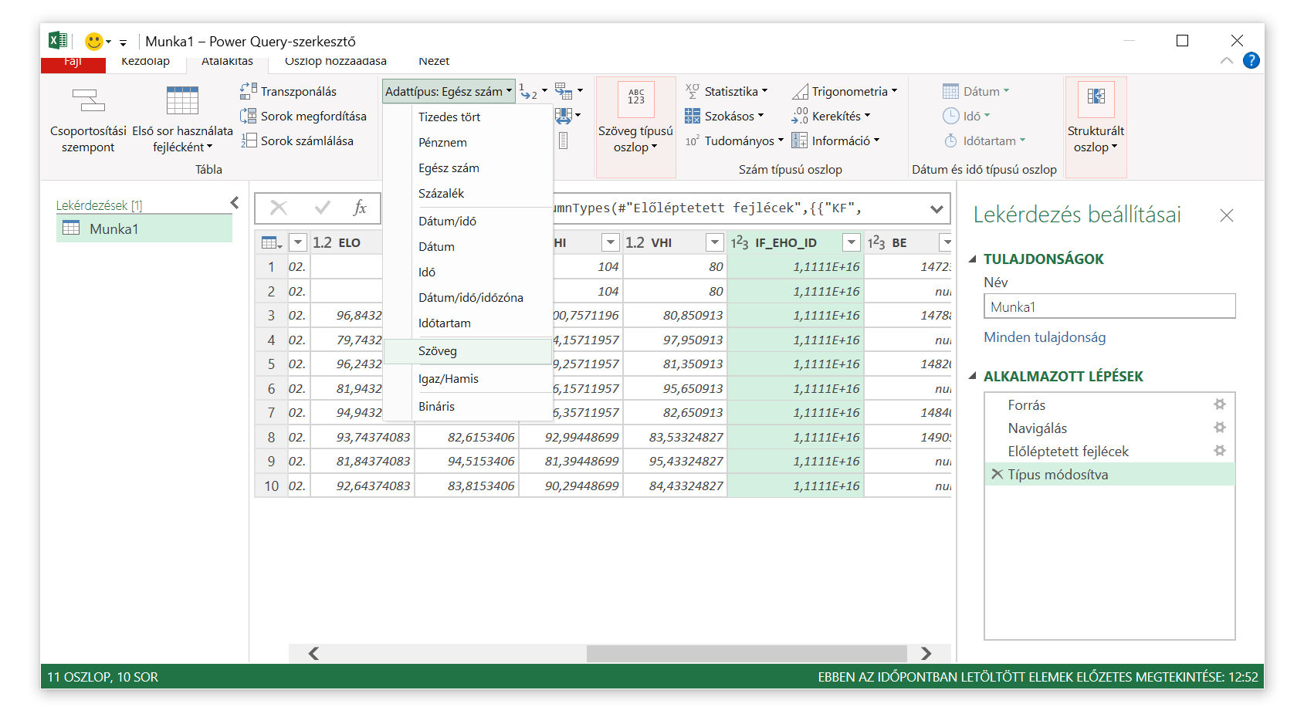
Task: Click the smiley feedback icon
Action: [93, 42]
